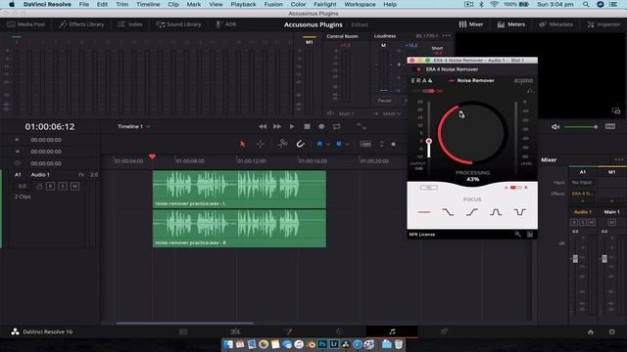Toggle the Meters panel button
The height and width of the screenshot is (352, 627).
tap(511, 24)
